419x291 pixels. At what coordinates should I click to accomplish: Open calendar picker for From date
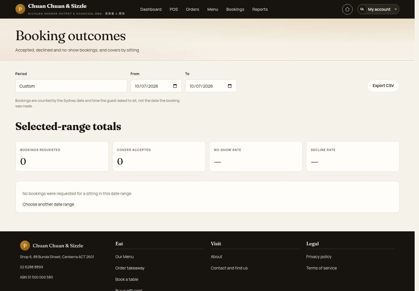(175, 86)
